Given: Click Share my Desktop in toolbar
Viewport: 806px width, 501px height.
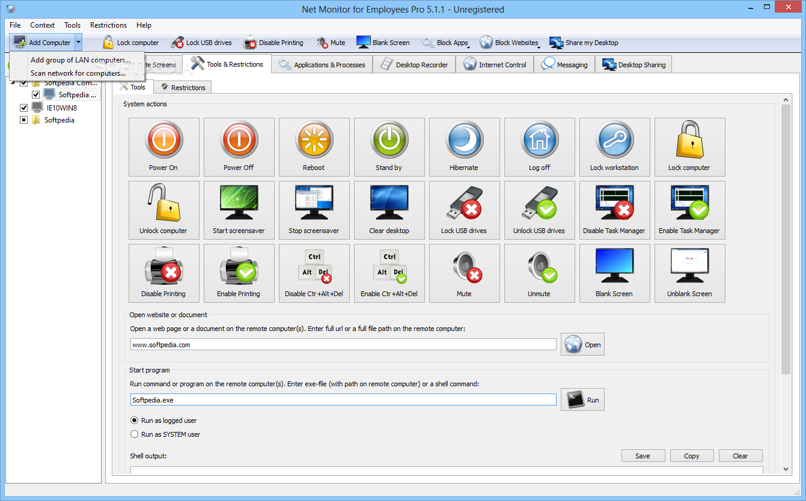Looking at the screenshot, I should pos(584,43).
